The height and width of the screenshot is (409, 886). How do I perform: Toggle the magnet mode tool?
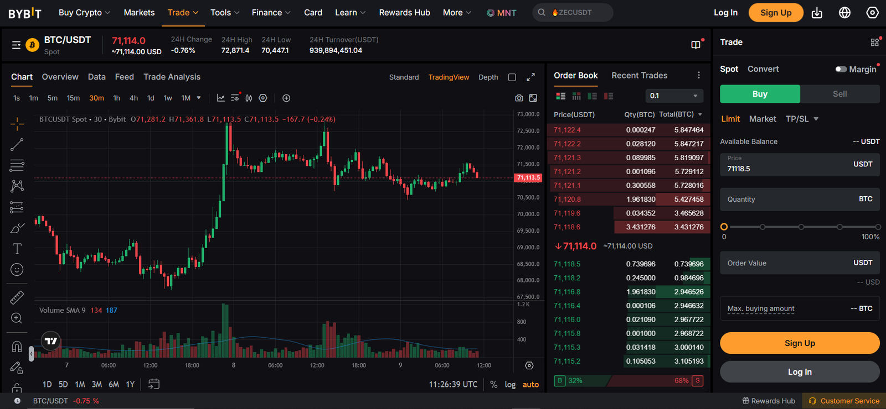pyautogui.click(x=17, y=347)
